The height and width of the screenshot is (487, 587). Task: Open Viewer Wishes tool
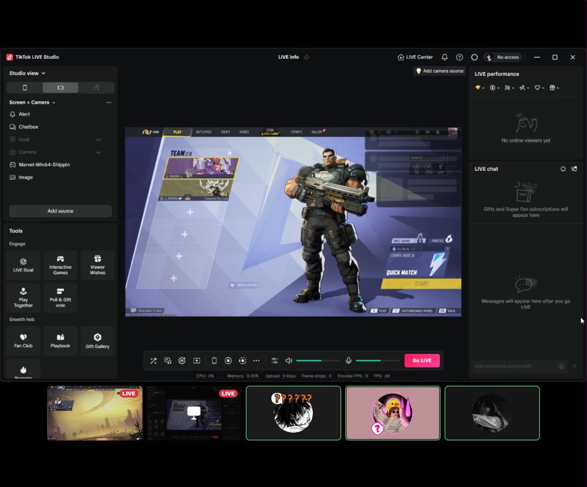tap(97, 265)
